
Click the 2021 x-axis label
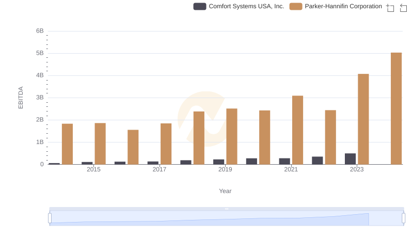[x=291, y=169]
